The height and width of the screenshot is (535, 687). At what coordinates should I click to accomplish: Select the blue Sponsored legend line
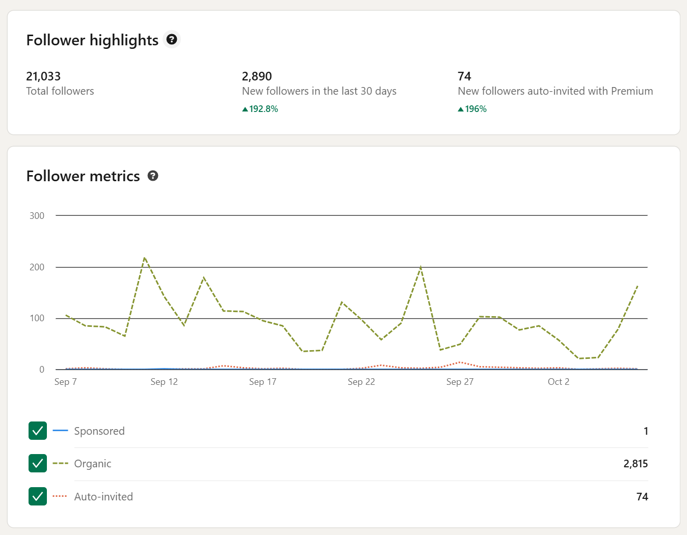(x=60, y=431)
